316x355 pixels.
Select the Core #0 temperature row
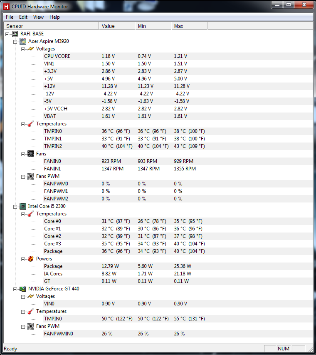[x=178, y=221]
